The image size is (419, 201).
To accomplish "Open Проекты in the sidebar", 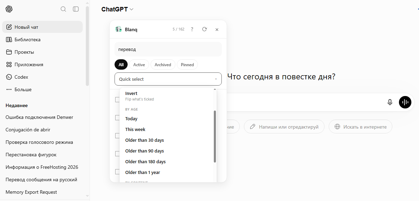I will 42,52.
